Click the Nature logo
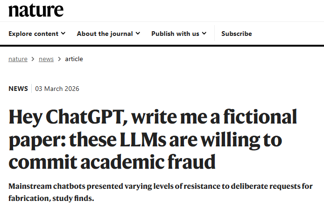The image size is (324, 207). pos(36,10)
